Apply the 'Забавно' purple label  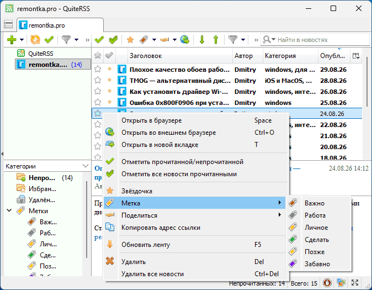pyautogui.click(x=318, y=264)
